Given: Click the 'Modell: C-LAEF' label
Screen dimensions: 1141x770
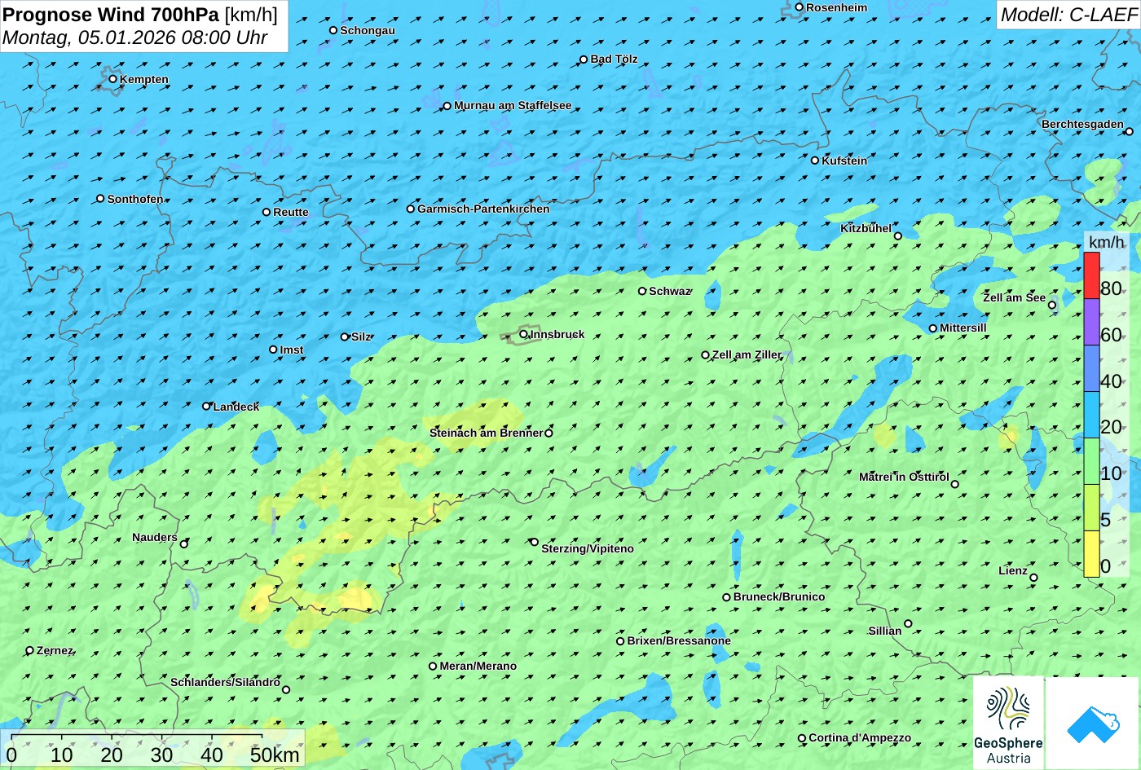Looking at the screenshot, I should point(1068,14).
